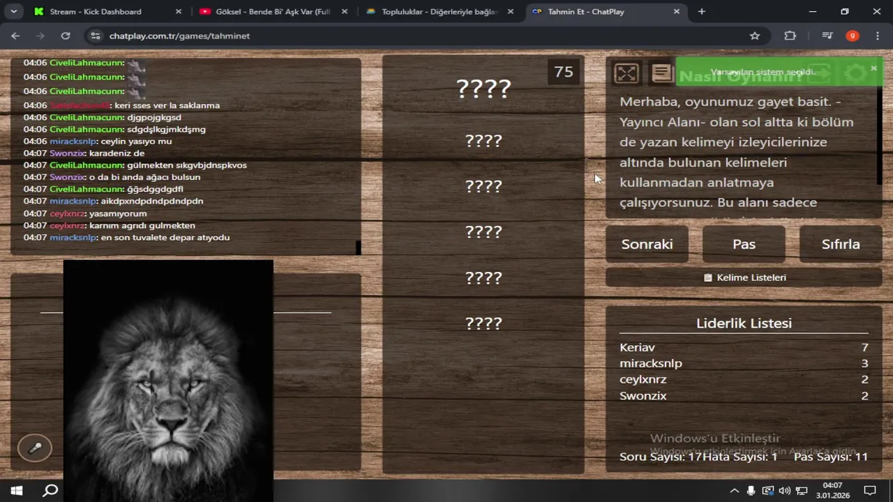Open Windows taskbar search
Image resolution: width=893 pixels, height=502 pixels.
(50, 490)
